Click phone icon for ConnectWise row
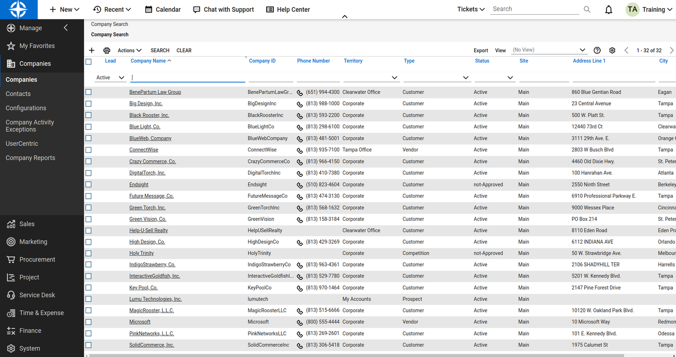 point(300,150)
